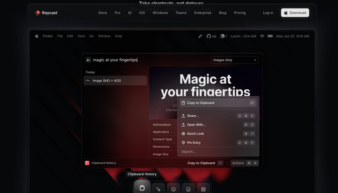Image resolution: width=338 pixels, height=193 pixels.
Task: View the Pricing page
Action: [240, 13]
